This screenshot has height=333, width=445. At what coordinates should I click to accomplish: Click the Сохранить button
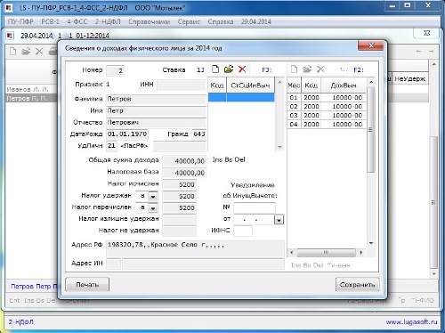(357, 284)
